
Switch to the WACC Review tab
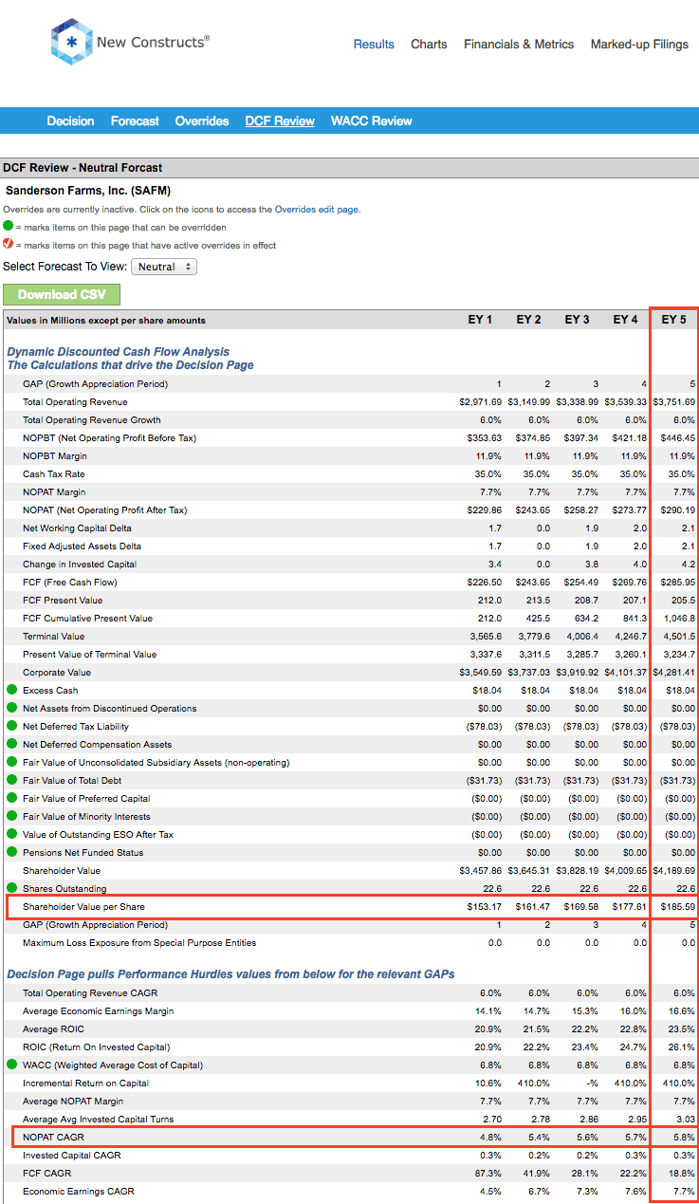click(372, 120)
